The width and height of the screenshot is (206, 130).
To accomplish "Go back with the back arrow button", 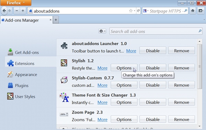I will coord(4,11).
